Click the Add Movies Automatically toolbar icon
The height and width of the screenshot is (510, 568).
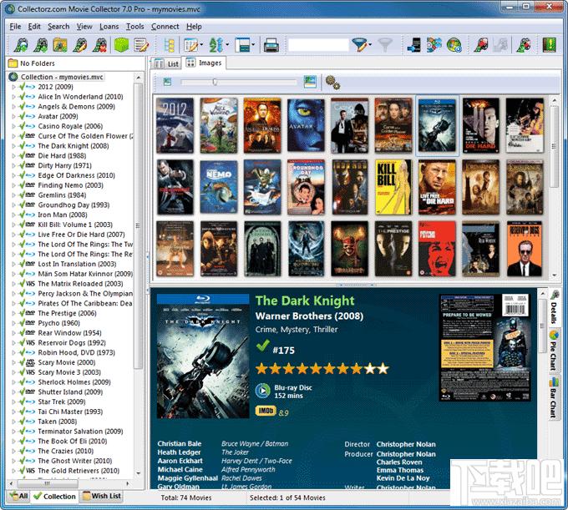point(22,45)
